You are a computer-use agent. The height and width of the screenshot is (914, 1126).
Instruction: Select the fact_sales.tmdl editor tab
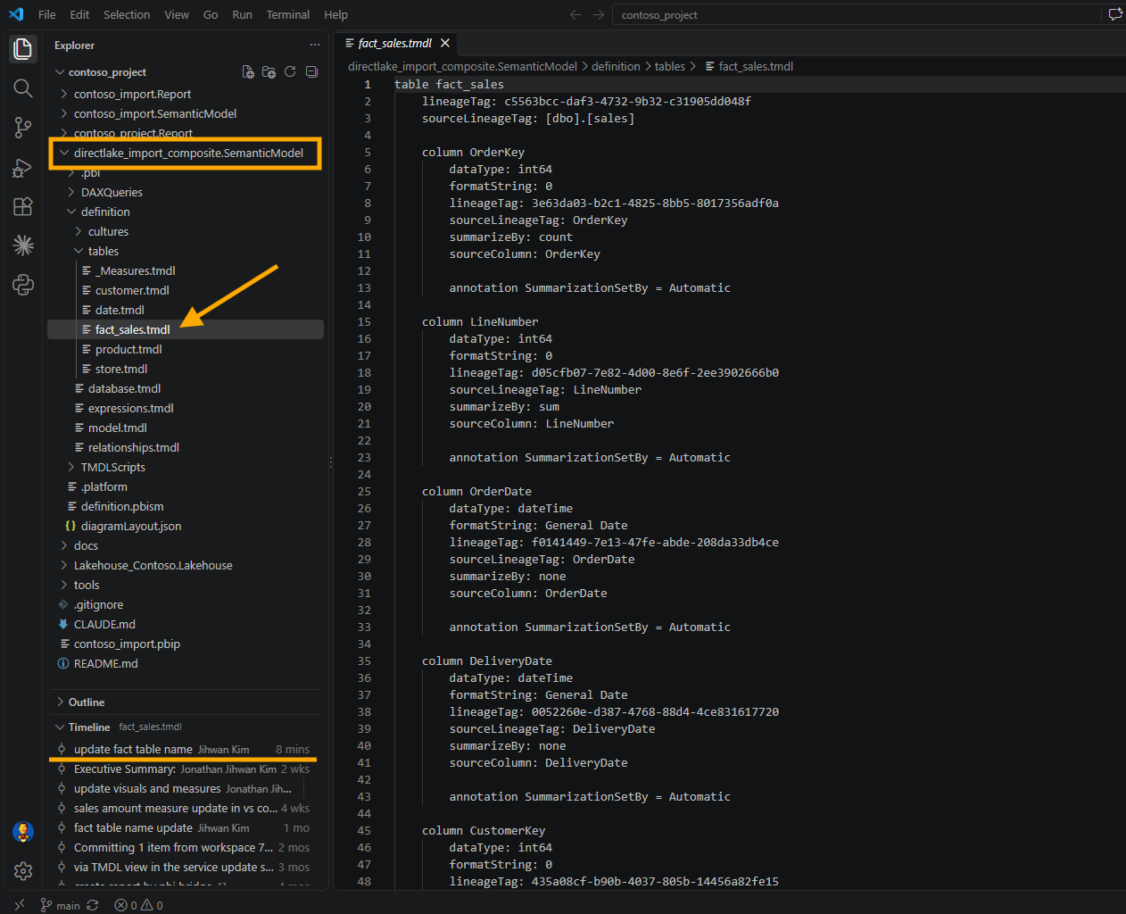pyautogui.click(x=394, y=43)
